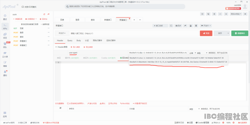Click the H toolbar button

(202, 14)
